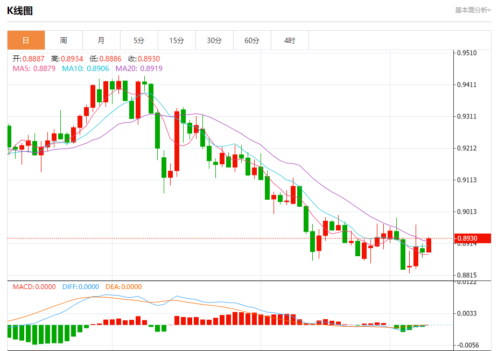
Task: Click the 高:0.8934 high price value
Action: tap(67, 59)
